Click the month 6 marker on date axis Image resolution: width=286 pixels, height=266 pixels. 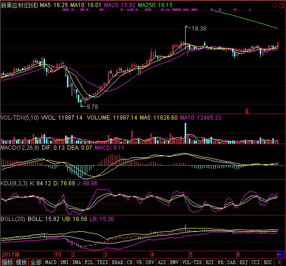(x=238, y=254)
